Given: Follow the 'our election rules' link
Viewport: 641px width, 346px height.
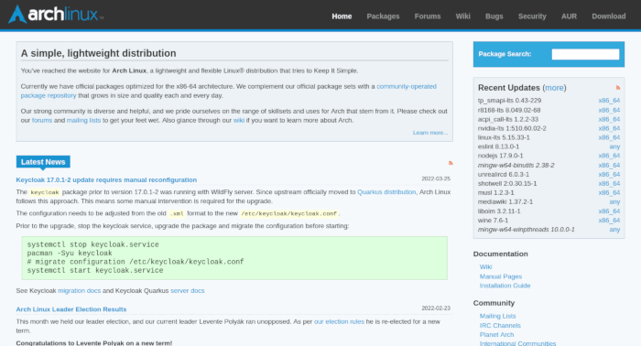Looking at the screenshot, I should point(339,322).
